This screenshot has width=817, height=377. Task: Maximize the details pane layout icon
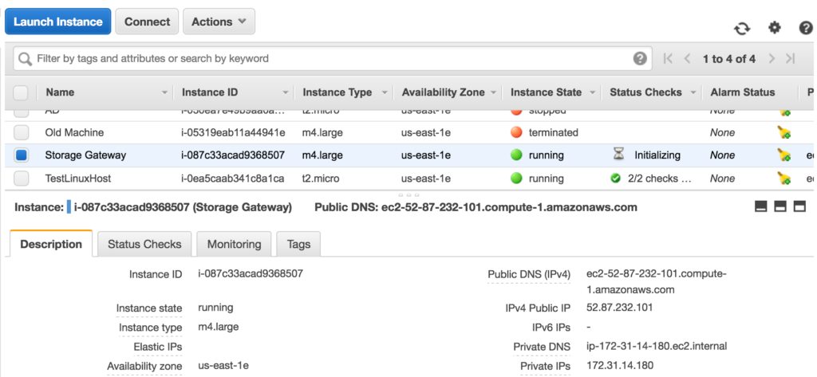(x=799, y=206)
